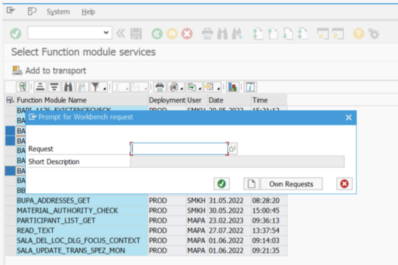Viewport: 398px width, 265px height.
Task: Click the red cancel icon in dialog
Action: point(344,184)
